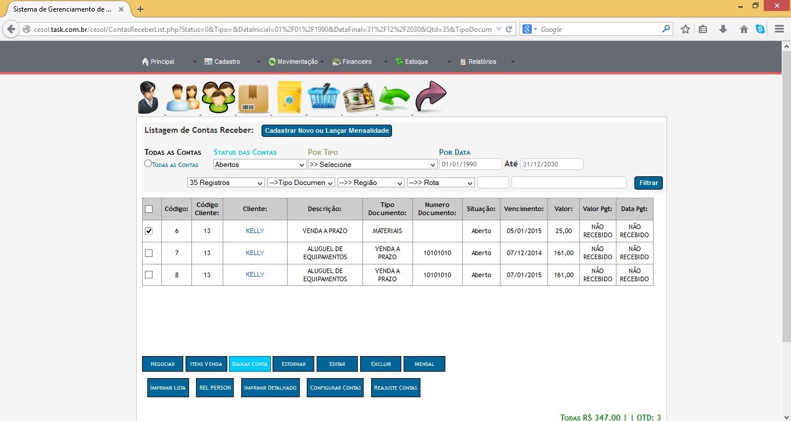Open the Relatórios menu
Image resolution: width=791 pixels, height=421 pixels.
(482, 61)
